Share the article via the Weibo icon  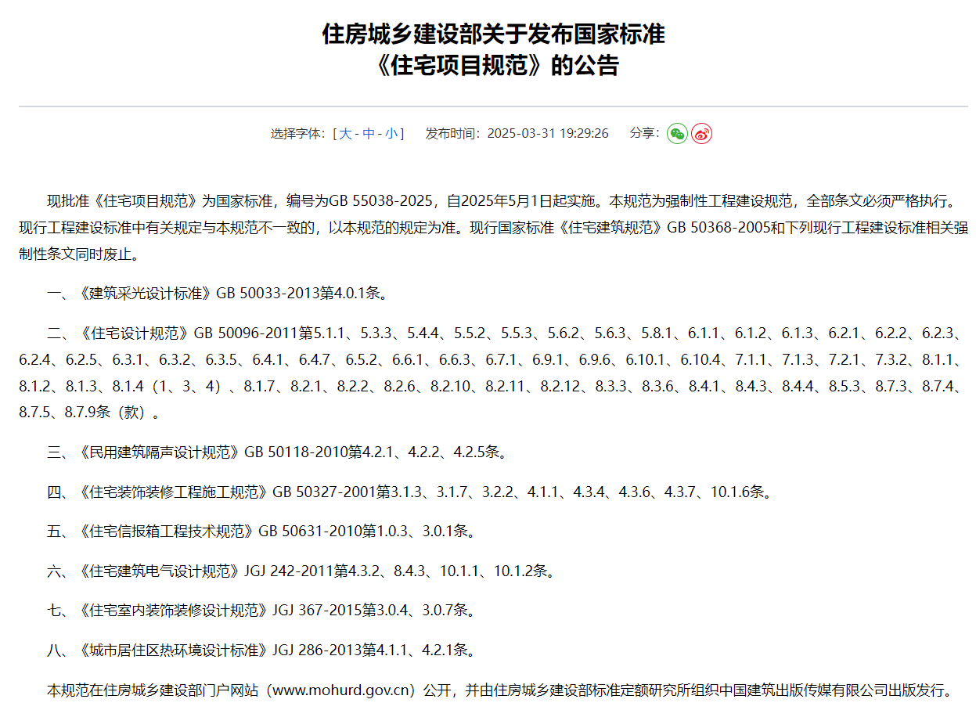[x=701, y=133]
